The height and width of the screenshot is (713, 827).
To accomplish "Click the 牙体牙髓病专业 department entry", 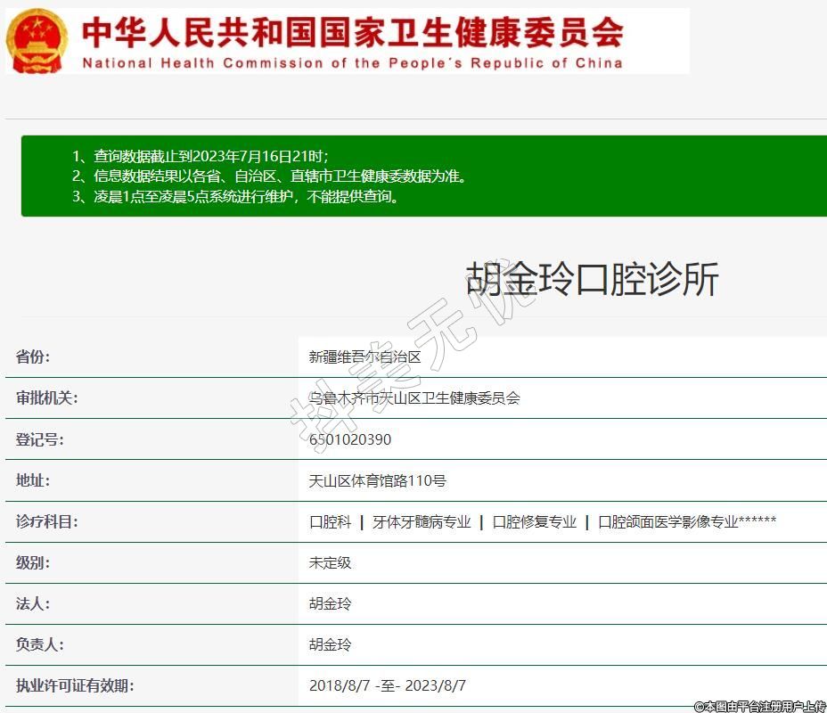I will tap(422, 522).
